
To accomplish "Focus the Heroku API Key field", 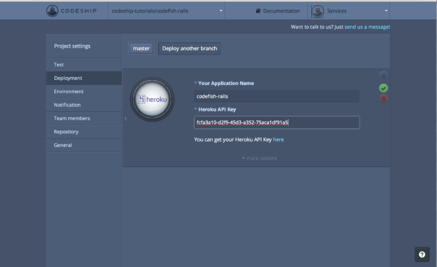I will click(277, 123).
